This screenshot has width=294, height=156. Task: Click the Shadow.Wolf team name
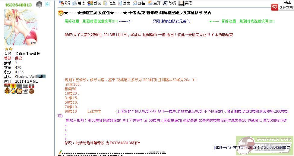click(x=26, y=77)
